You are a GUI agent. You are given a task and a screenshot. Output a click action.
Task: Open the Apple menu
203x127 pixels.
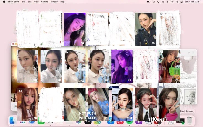pyautogui.click(x=4, y=2)
